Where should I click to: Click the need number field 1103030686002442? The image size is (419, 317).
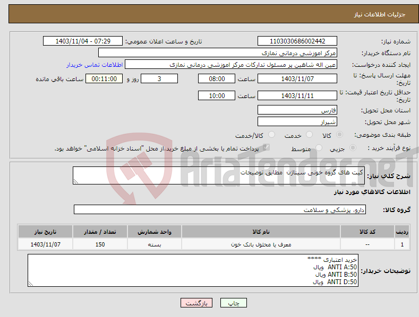point(297,41)
